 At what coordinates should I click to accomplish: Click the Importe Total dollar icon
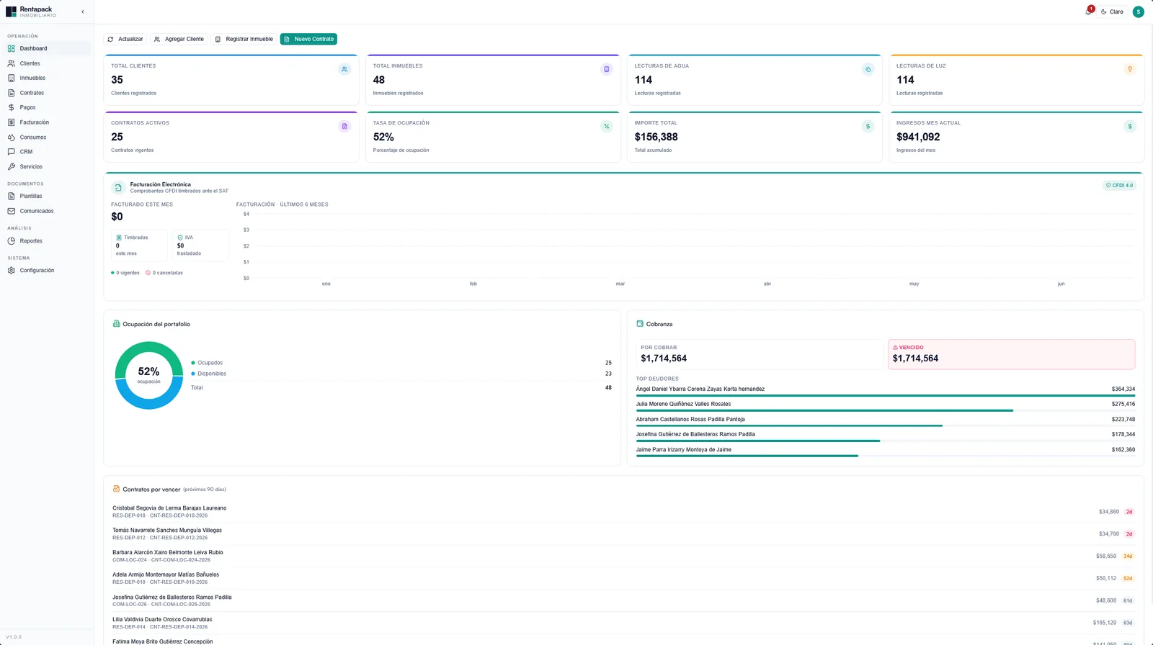pyautogui.click(x=868, y=126)
